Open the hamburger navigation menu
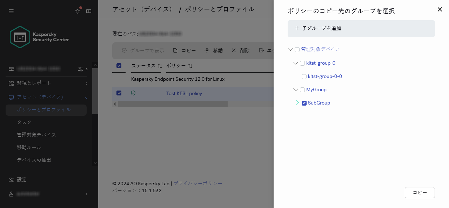 [11, 11]
